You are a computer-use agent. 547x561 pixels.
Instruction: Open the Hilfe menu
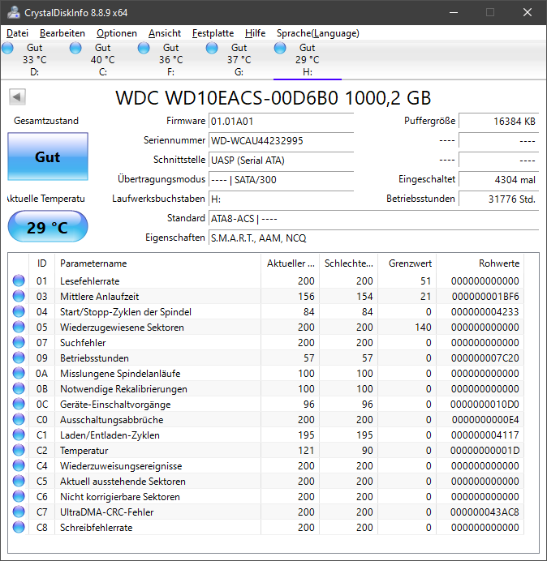[x=255, y=33]
